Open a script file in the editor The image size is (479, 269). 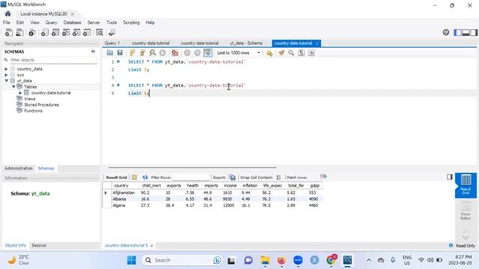tap(110, 53)
